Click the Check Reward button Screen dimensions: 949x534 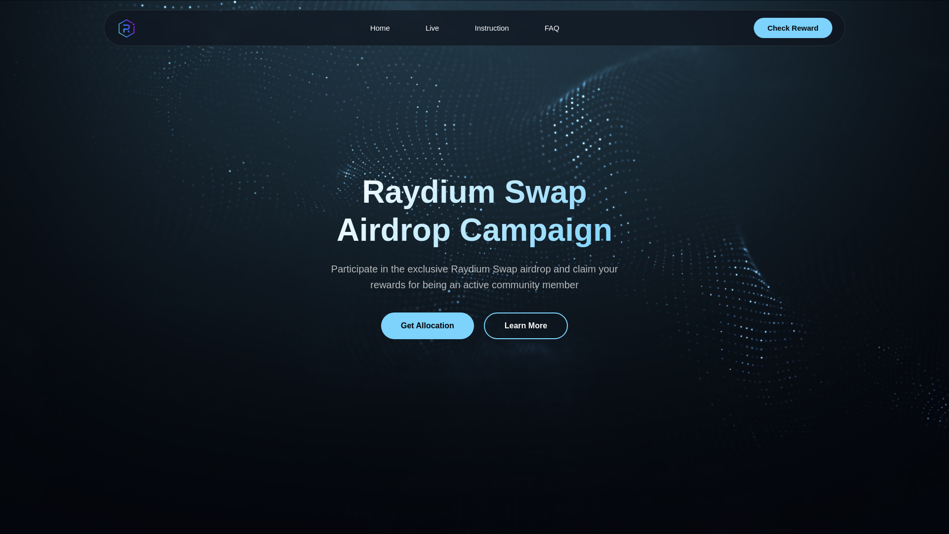792,28
